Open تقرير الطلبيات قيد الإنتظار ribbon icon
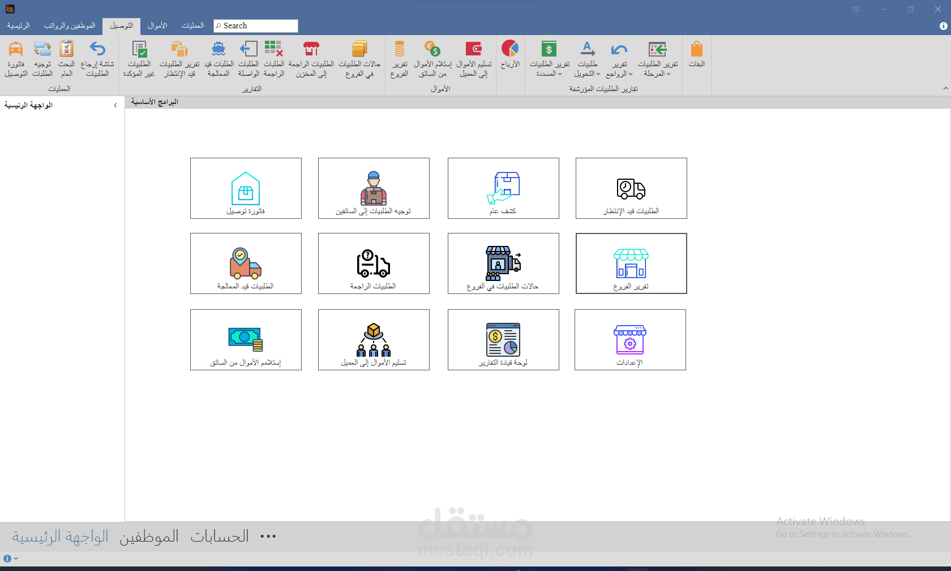This screenshot has width=951, height=571. (179, 49)
